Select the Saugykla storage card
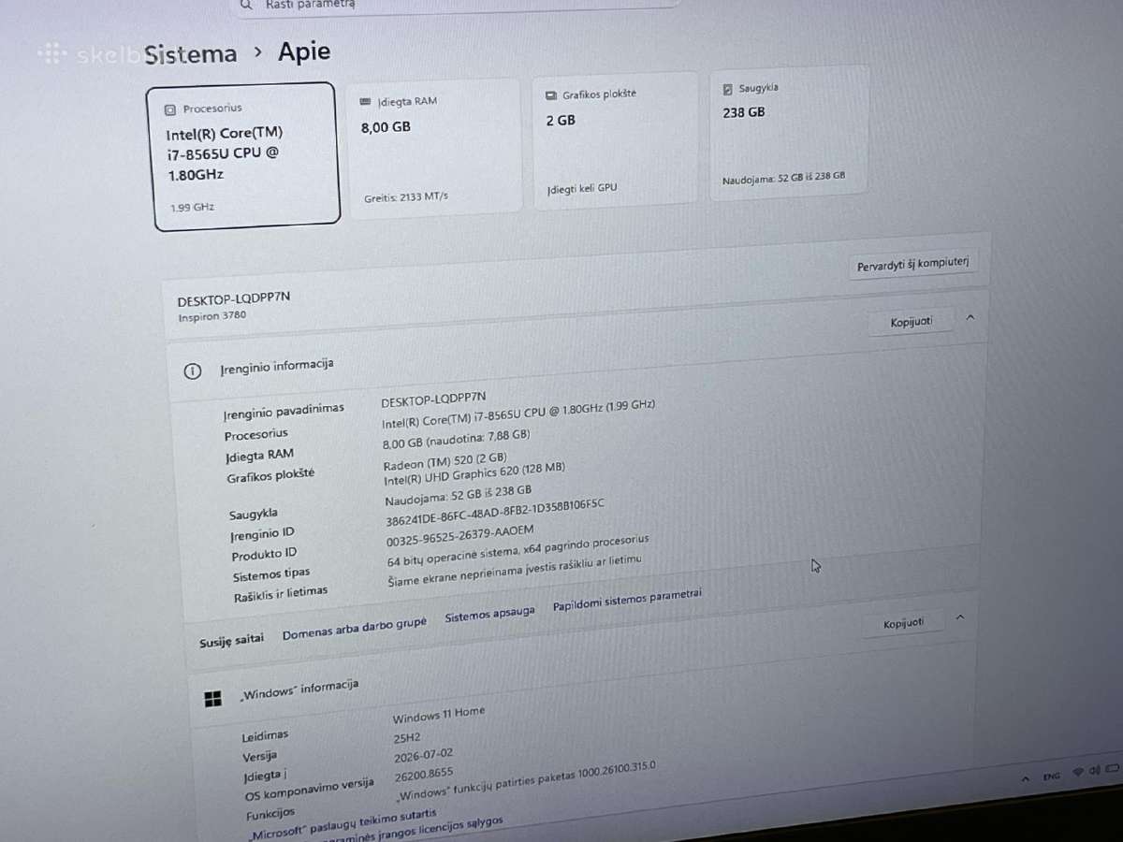1123x842 pixels. tap(790, 134)
